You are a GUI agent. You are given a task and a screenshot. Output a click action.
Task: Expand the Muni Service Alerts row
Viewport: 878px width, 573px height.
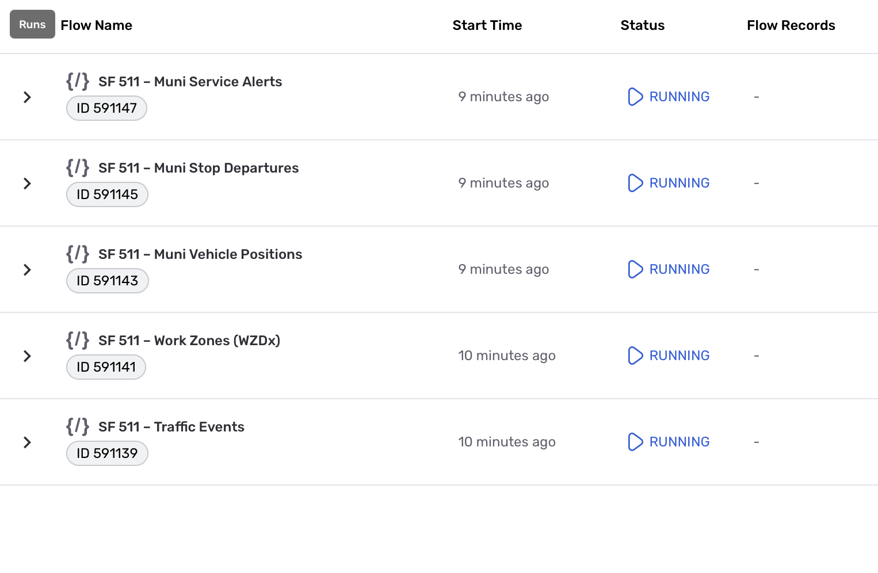27,97
